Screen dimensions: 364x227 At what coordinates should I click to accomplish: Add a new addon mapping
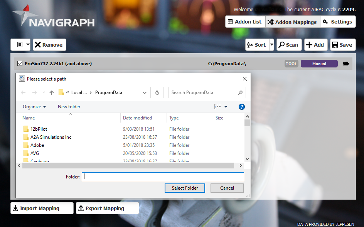point(315,44)
